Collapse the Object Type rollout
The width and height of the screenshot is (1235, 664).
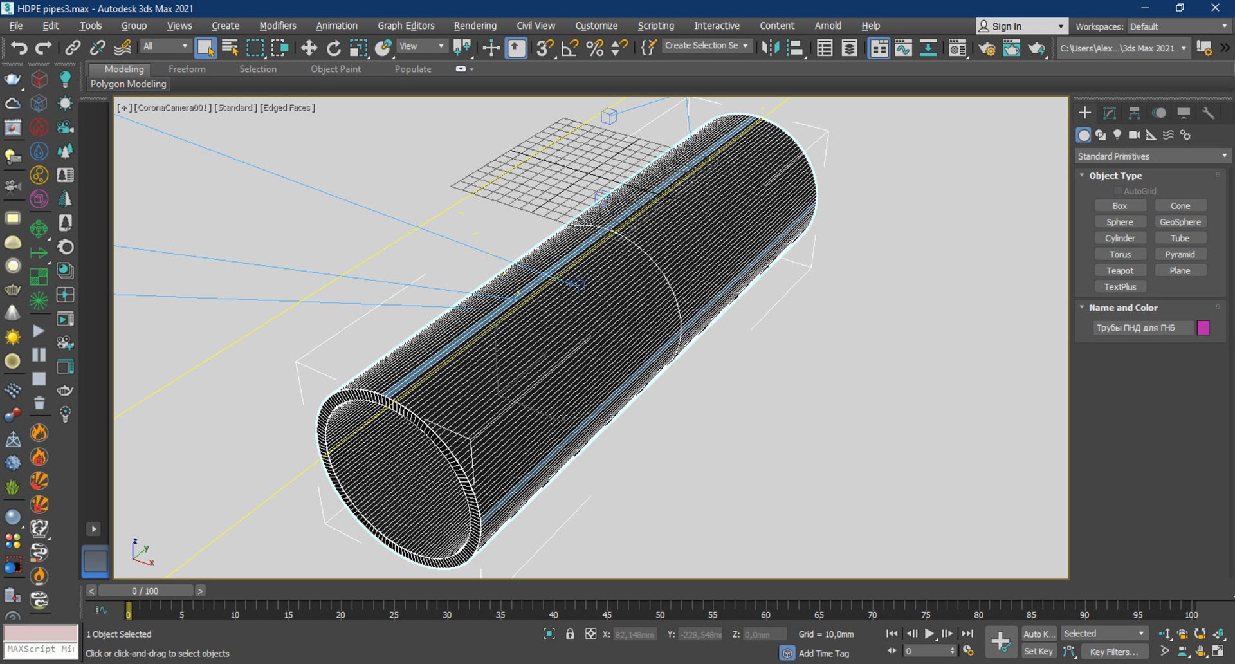point(1115,176)
